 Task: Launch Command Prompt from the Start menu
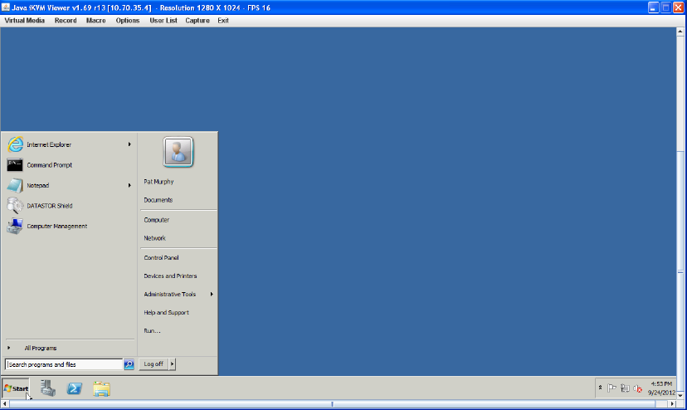pos(69,165)
